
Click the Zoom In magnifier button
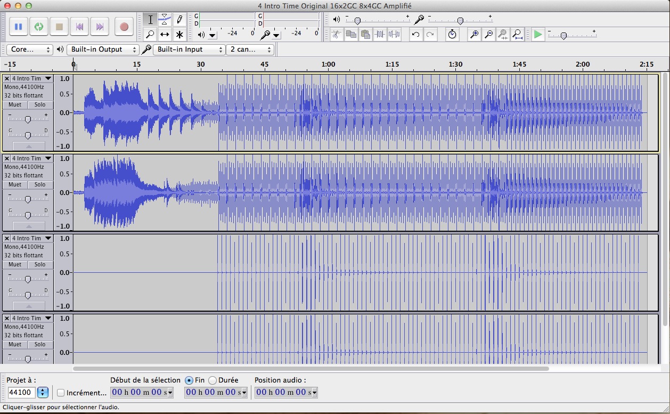coord(474,35)
